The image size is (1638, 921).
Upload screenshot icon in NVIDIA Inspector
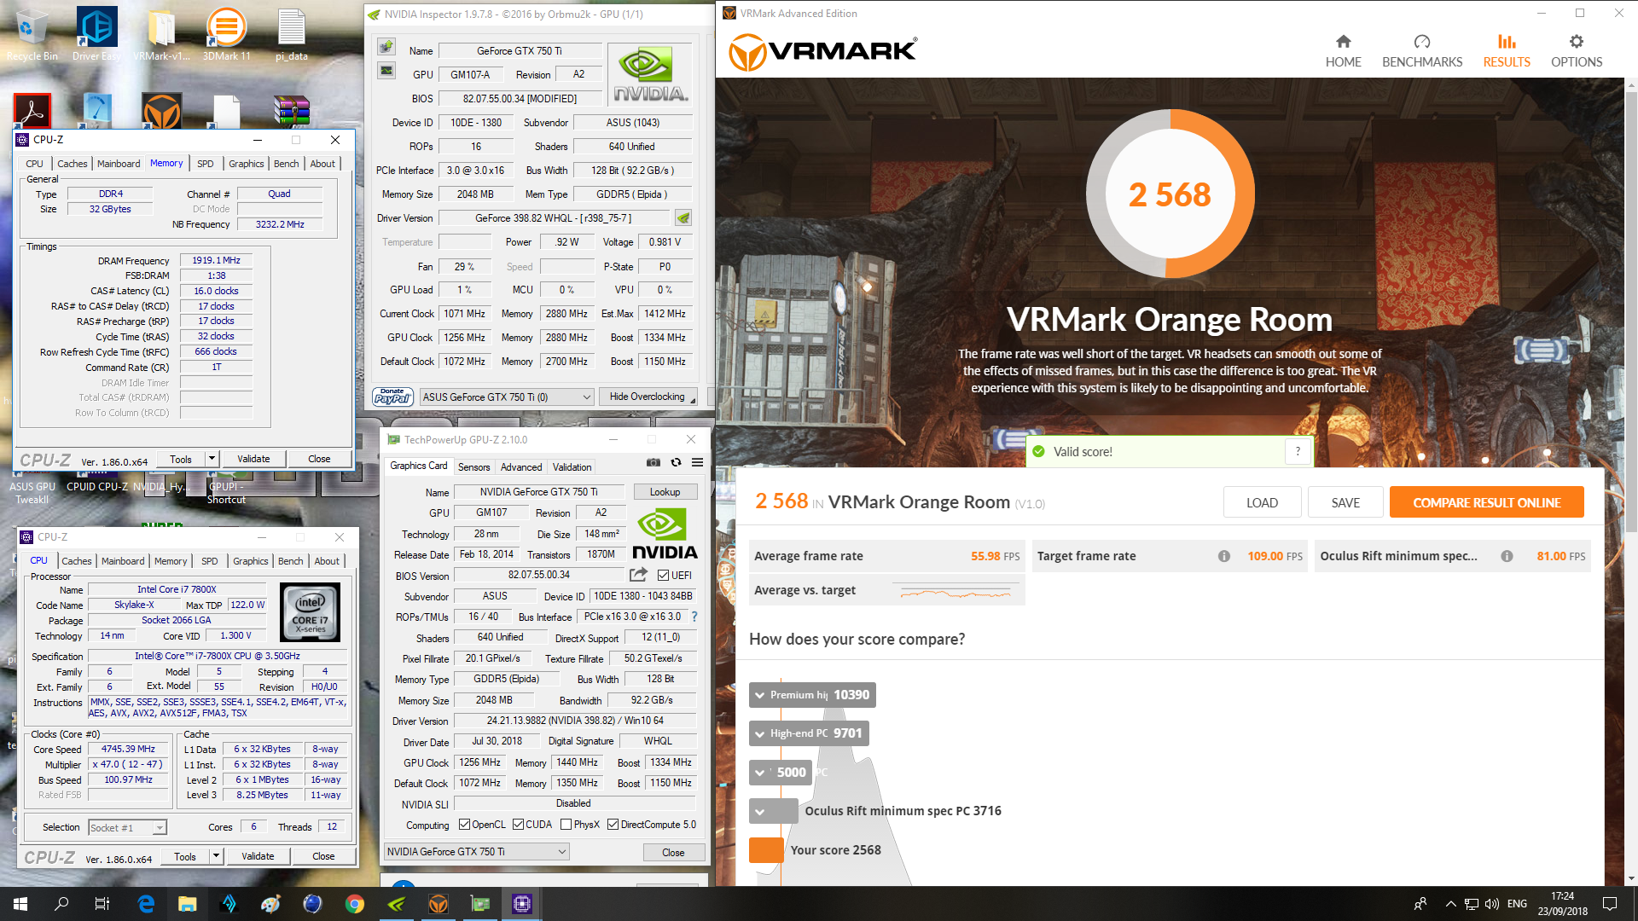(386, 46)
